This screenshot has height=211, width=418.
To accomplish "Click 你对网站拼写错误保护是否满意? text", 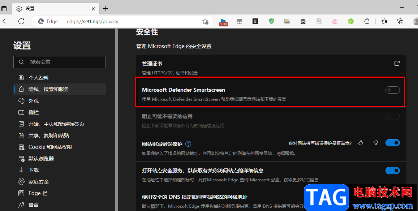I will coord(320,143).
